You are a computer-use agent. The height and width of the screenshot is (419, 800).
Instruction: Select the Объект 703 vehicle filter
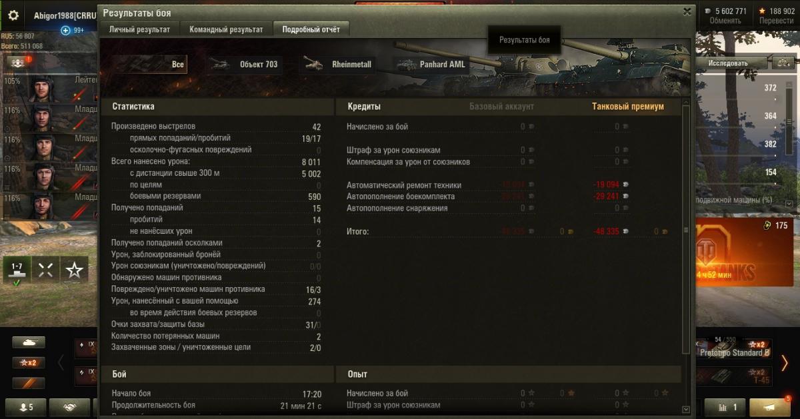click(x=244, y=65)
